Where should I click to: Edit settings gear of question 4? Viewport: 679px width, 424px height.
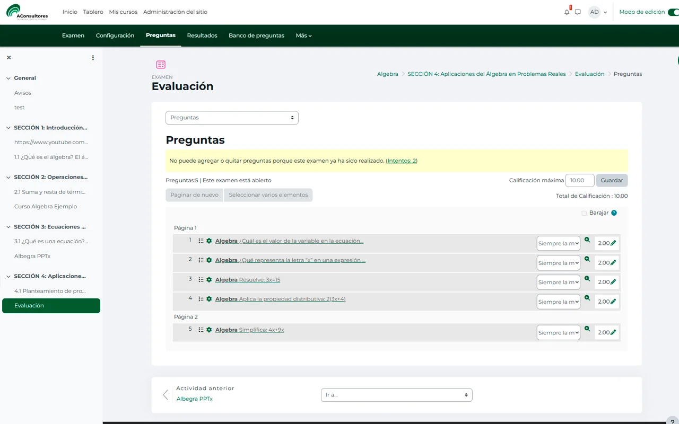click(x=209, y=299)
